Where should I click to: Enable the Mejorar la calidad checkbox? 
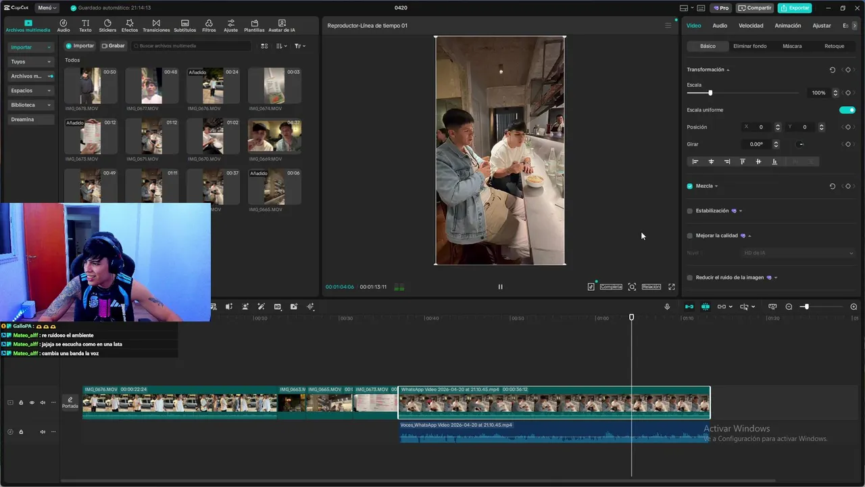(690, 236)
